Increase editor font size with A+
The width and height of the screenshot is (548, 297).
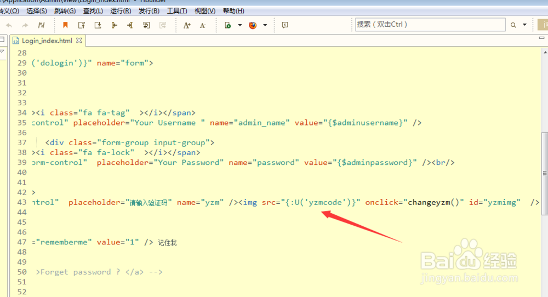pos(187,25)
